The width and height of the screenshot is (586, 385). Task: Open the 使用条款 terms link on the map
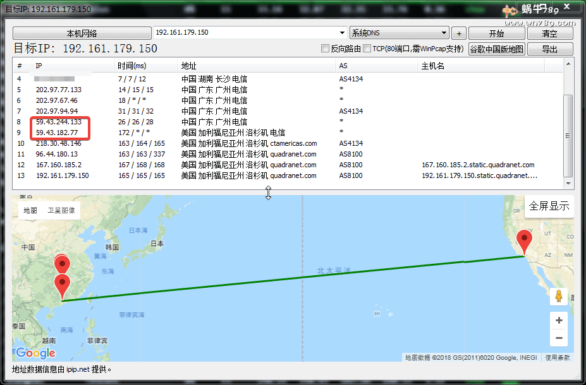[x=558, y=358]
